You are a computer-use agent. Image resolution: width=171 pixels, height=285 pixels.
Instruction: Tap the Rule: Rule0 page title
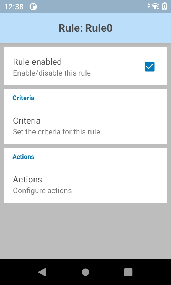tap(85, 28)
